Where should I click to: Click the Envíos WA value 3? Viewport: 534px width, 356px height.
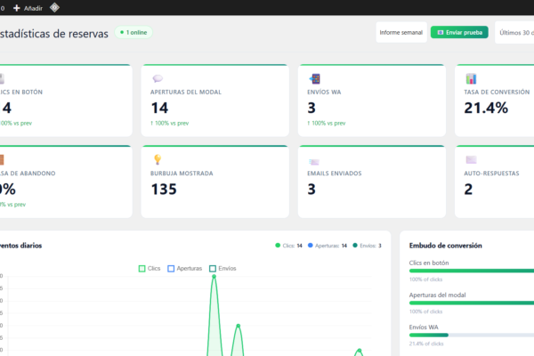[311, 108]
